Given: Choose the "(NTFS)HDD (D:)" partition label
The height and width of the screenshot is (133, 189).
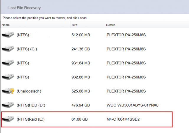Looking at the screenshot, I should pos(31,105).
